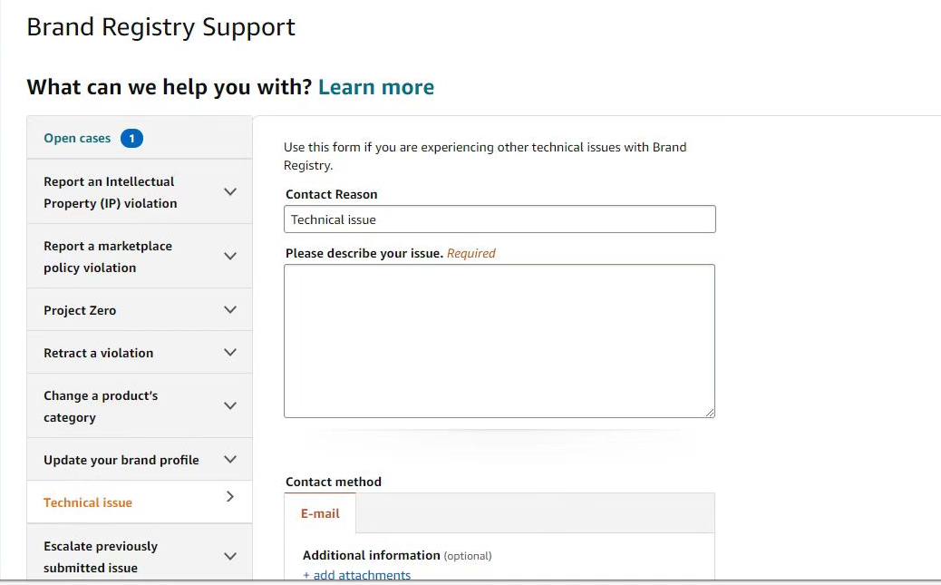This screenshot has height=585, width=941.
Task: Expand Escalate previously submitted issue chevron
Action: click(230, 557)
